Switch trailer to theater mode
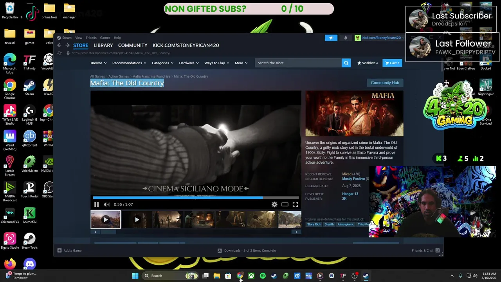Screen dimensions: 501x282 pos(285,204)
